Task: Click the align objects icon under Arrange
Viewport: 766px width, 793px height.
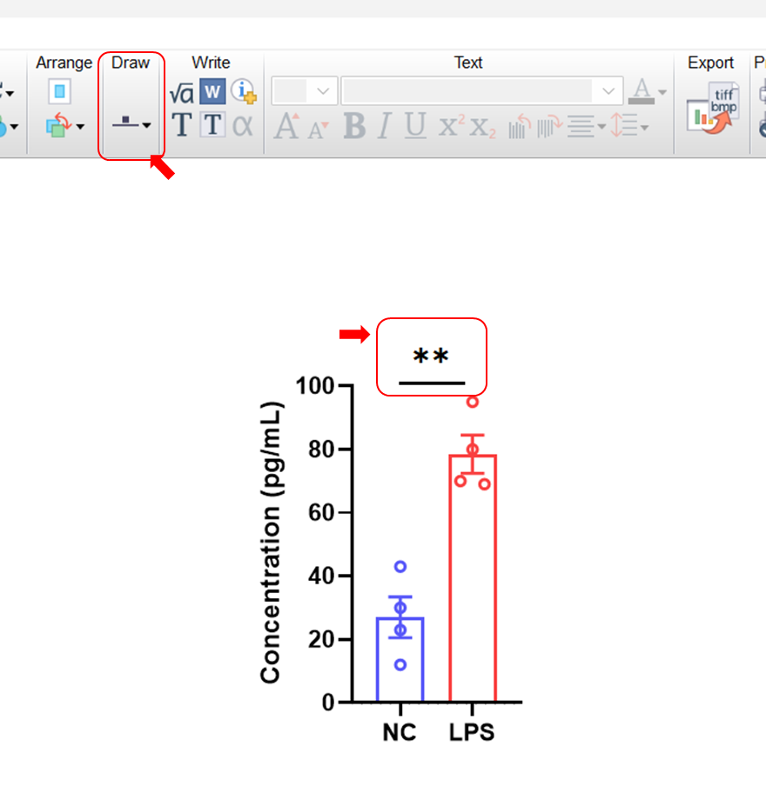Action: (x=60, y=91)
